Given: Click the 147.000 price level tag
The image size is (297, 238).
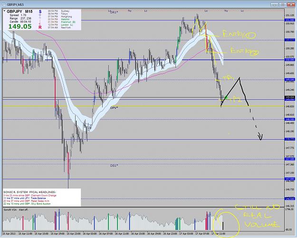Looking at the screenshot, I should click(x=289, y=179).
